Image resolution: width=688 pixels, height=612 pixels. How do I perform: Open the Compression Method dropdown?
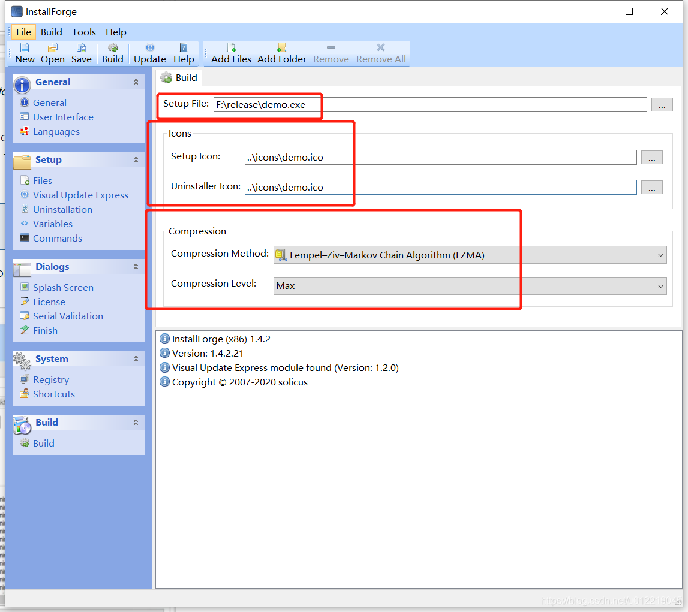[470, 255]
